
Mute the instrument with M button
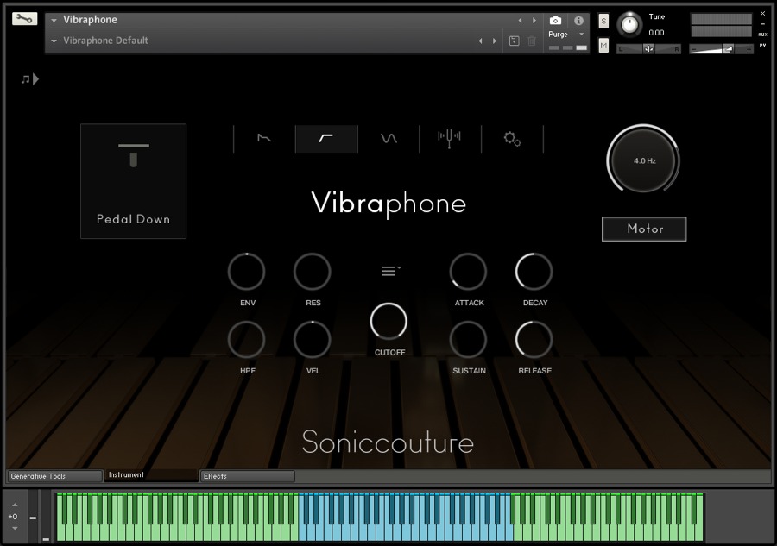point(603,45)
